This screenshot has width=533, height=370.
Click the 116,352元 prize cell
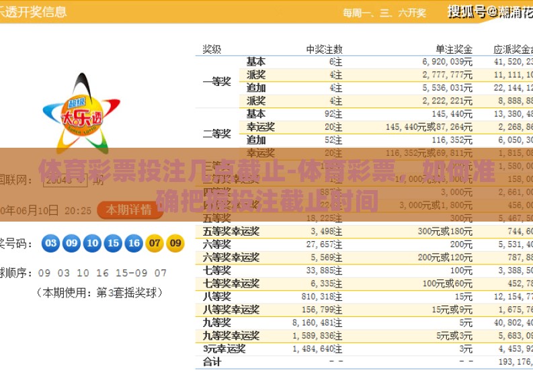[452, 140]
